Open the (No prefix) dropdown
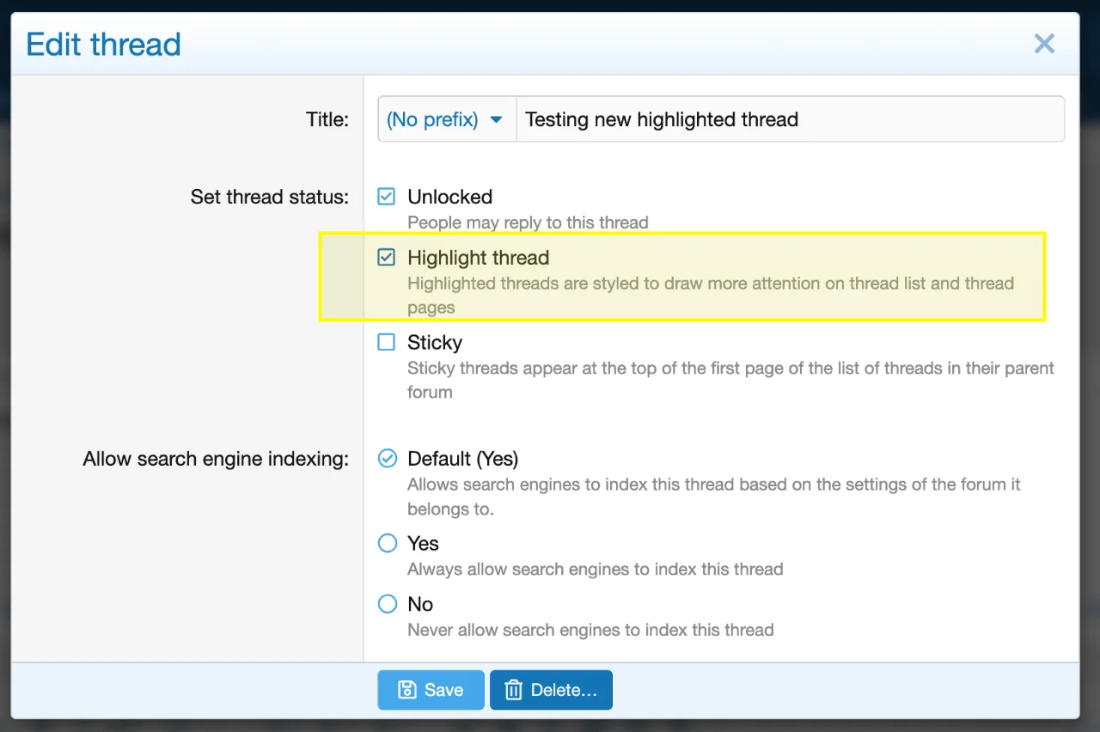 click(445, 119)
